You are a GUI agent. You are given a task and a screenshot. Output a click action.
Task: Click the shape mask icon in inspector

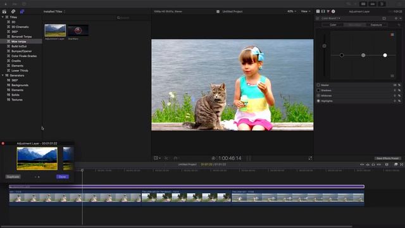[x=384, y=18]
